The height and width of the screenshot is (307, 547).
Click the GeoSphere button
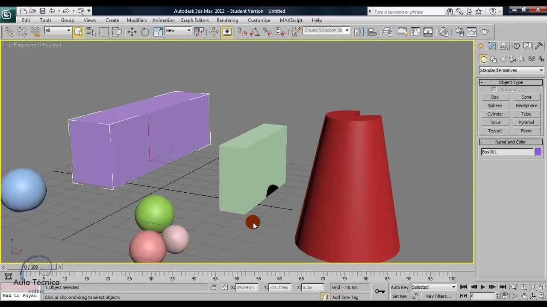coord(526,106)
